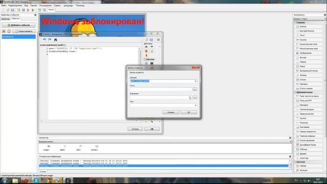Open the Проект menu
Image resolution: width=327 pixels, height=184 pixels.
point(34,6)
